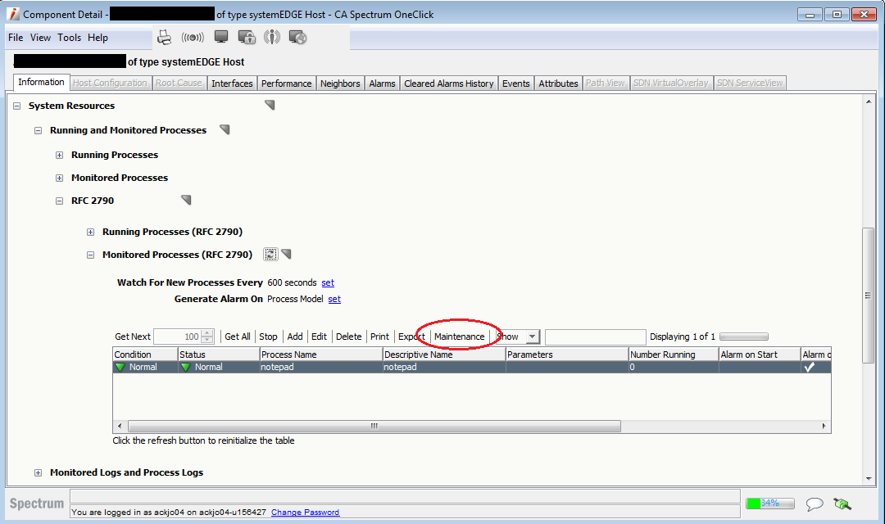The width and height of the screenshot is (885, 524).
Task: Sort by the Number Running column header
Action: click(x=674, y=355)
